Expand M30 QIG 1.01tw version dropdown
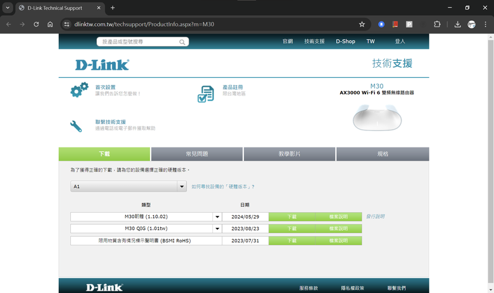Viewport: 494px width, 293px height. 217,228
